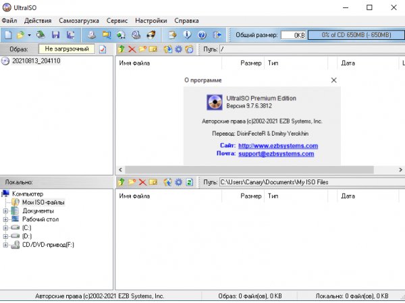
Task: Expand the Документы tree node
Action: point(5,211)
